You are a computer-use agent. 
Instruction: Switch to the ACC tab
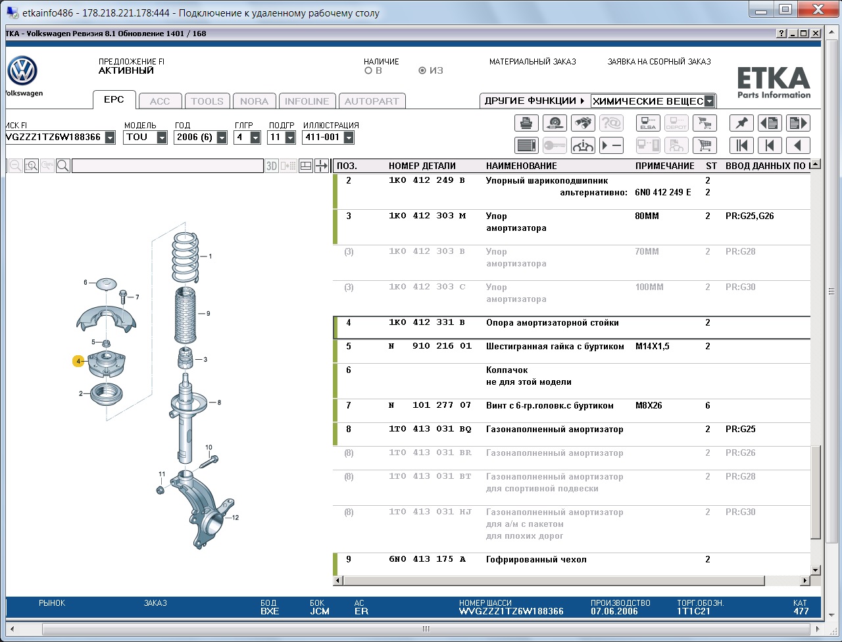[160, 101]
